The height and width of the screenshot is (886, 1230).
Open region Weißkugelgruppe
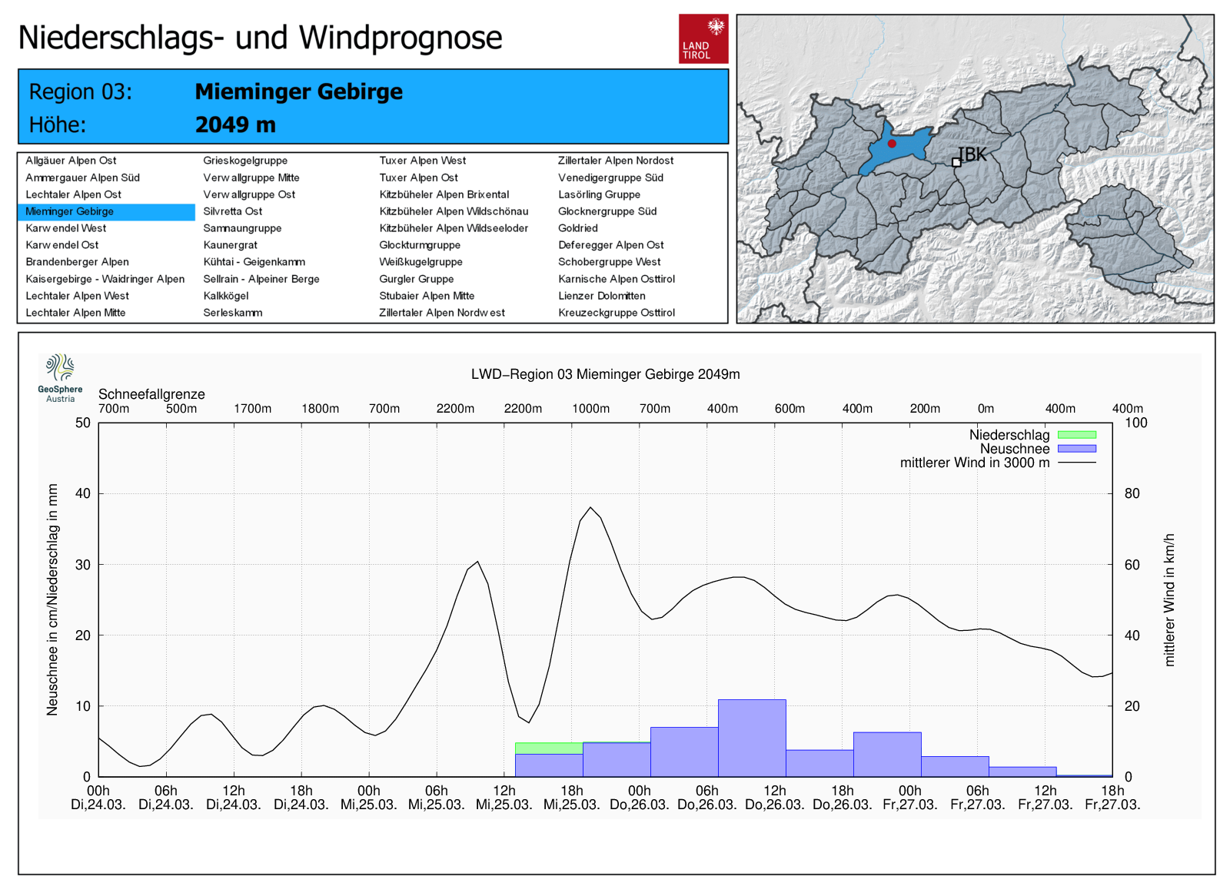421,262
